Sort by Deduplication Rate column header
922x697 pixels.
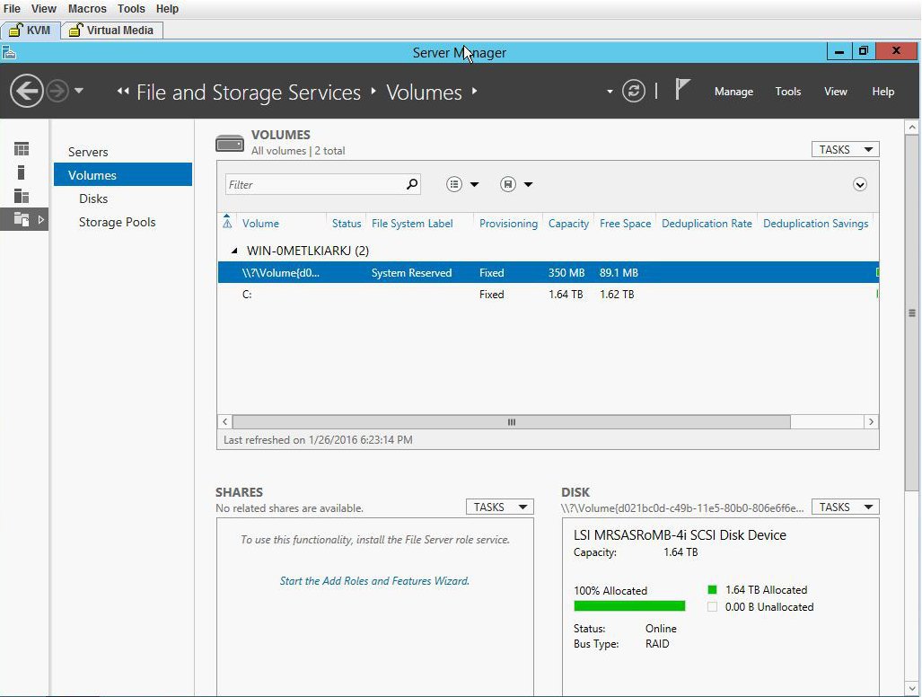tap(707, 224)
